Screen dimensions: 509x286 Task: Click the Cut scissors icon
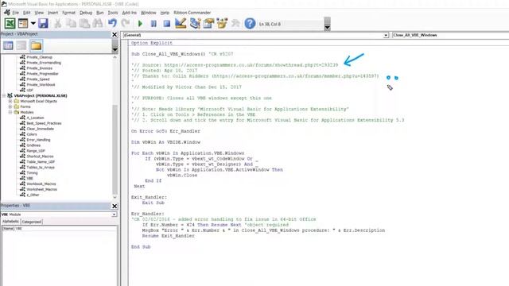(x=57, y=23)
